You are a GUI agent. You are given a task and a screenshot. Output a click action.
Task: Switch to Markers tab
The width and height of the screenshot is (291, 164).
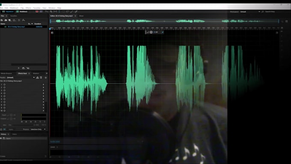pyautogui.click(x=36, y=73)
